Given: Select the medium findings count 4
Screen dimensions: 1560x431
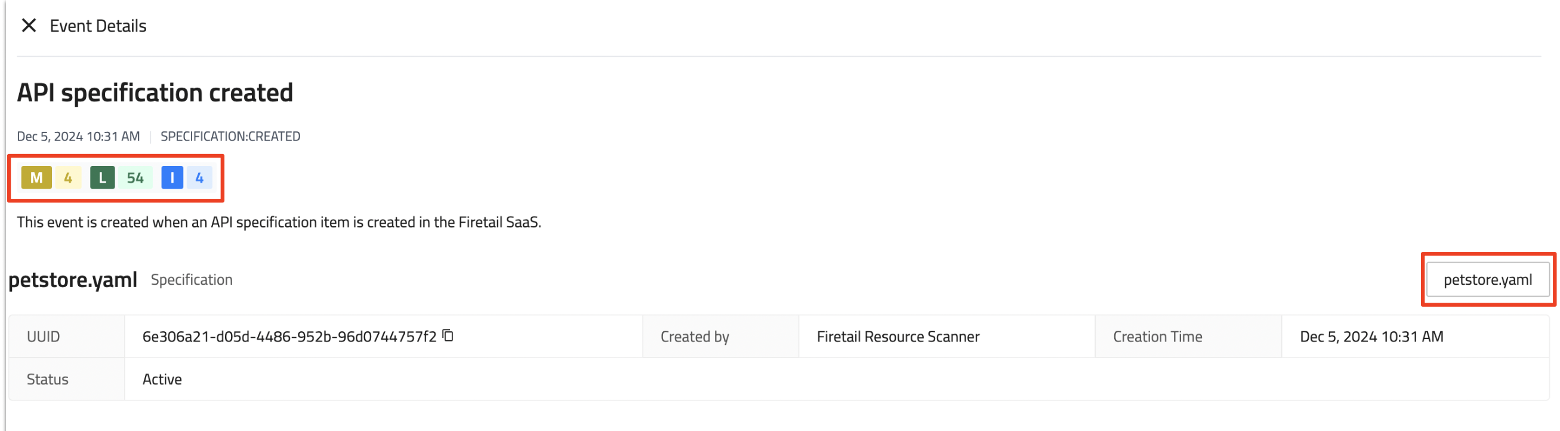Looking at the screenshot, I should (x=69, y=178).
